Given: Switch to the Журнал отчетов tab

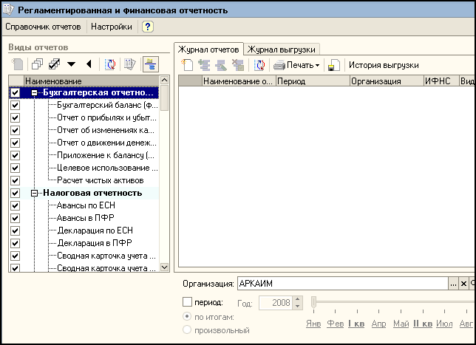Looking at the screenshot, I should click(x=208, y=49).
